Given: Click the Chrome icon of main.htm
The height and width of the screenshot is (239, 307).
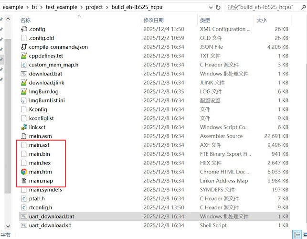Looking at the screenshot, I should point(24,172).
